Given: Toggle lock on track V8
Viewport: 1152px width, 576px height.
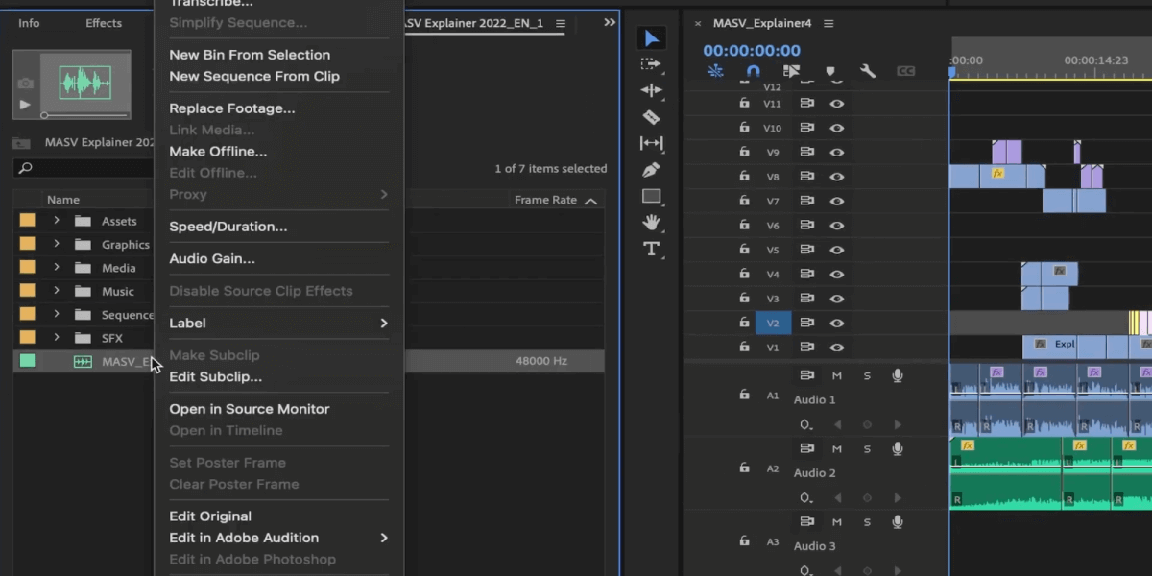Looking at the screenshot, I should pos(744,177).
